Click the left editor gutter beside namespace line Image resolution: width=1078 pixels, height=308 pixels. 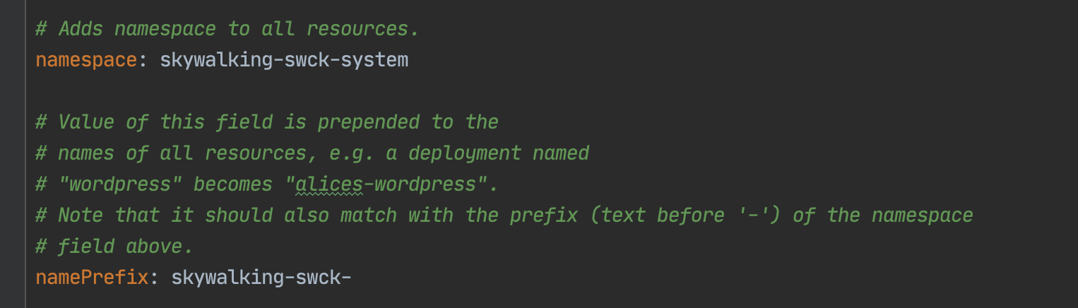point(13,60)
